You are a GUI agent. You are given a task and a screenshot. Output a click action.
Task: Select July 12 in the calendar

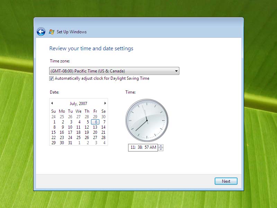point(87,127)
